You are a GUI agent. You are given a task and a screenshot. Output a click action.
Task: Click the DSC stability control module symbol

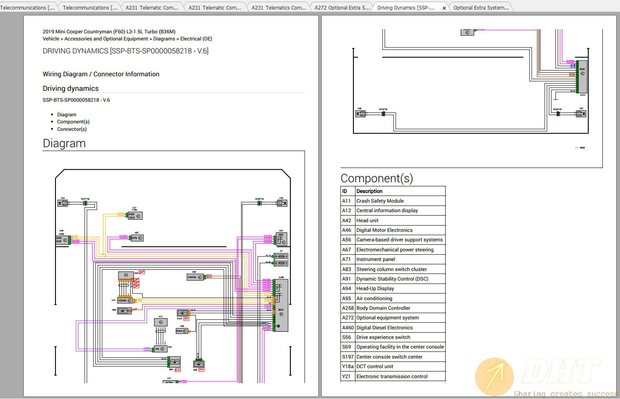281,239
